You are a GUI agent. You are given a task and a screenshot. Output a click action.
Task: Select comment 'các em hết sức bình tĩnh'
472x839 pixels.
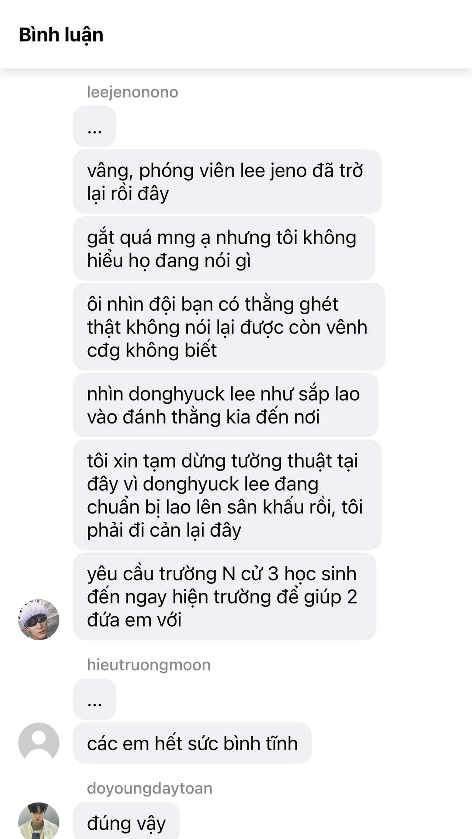(x=192, y=743)
